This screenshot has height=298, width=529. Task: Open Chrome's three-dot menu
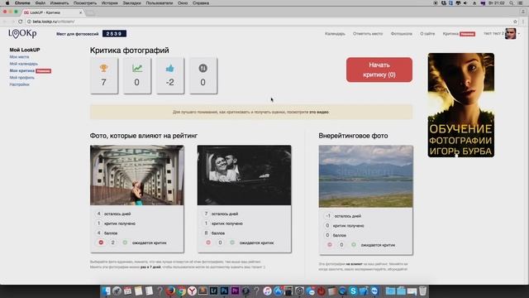pyautogui.click(x=523, y=22)
